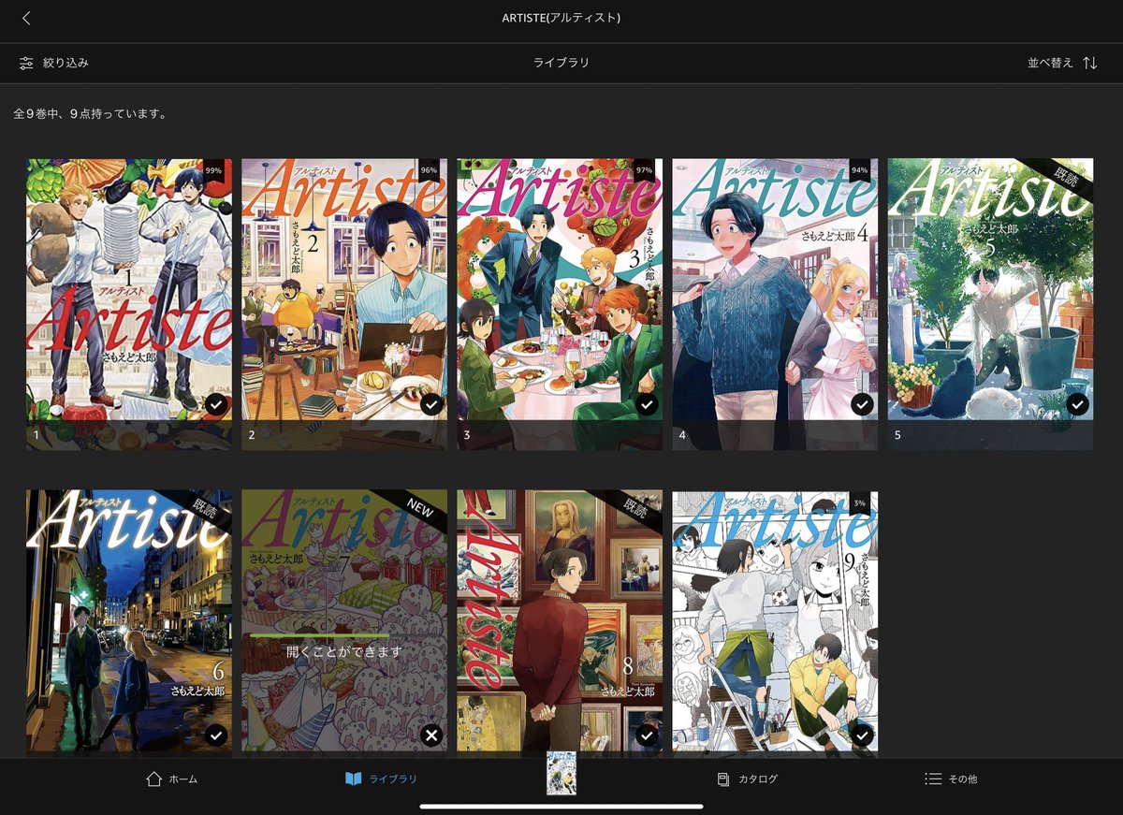The width and height of the screenshot is (1123, 815).
Task: Open Artiste volume 2 cover
Action: pyautogui.click(x=344, y=304)
